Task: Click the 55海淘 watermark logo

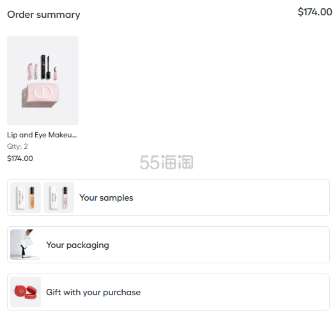Action: (x=166, y=162)
